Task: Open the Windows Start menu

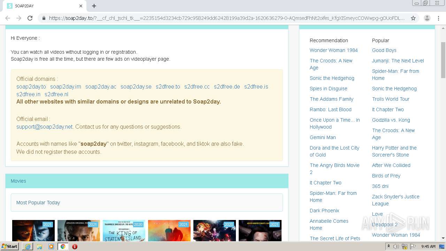Action: pos(10,246)
